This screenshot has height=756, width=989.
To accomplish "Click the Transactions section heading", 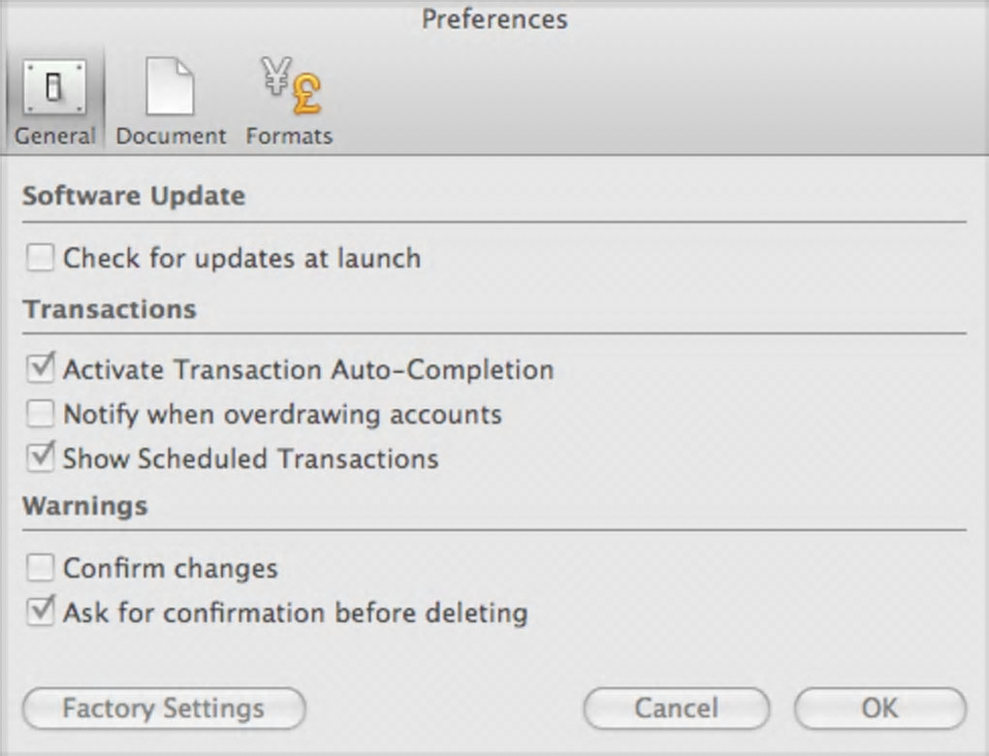I will point(110,309).
